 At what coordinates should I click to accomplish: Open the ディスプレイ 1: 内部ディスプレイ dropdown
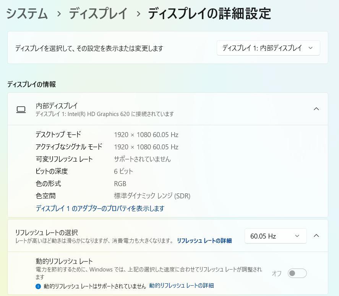(268, 48)
